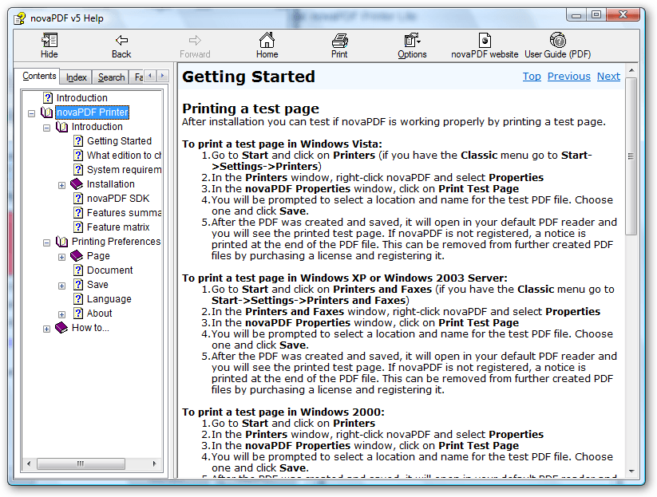The width and height of the screenshot is (657, 497).
Task: Click the Page closed book icon
Action: tap(77, 255)
